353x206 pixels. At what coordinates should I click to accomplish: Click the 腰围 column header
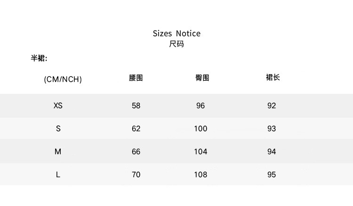coord(136,78)
